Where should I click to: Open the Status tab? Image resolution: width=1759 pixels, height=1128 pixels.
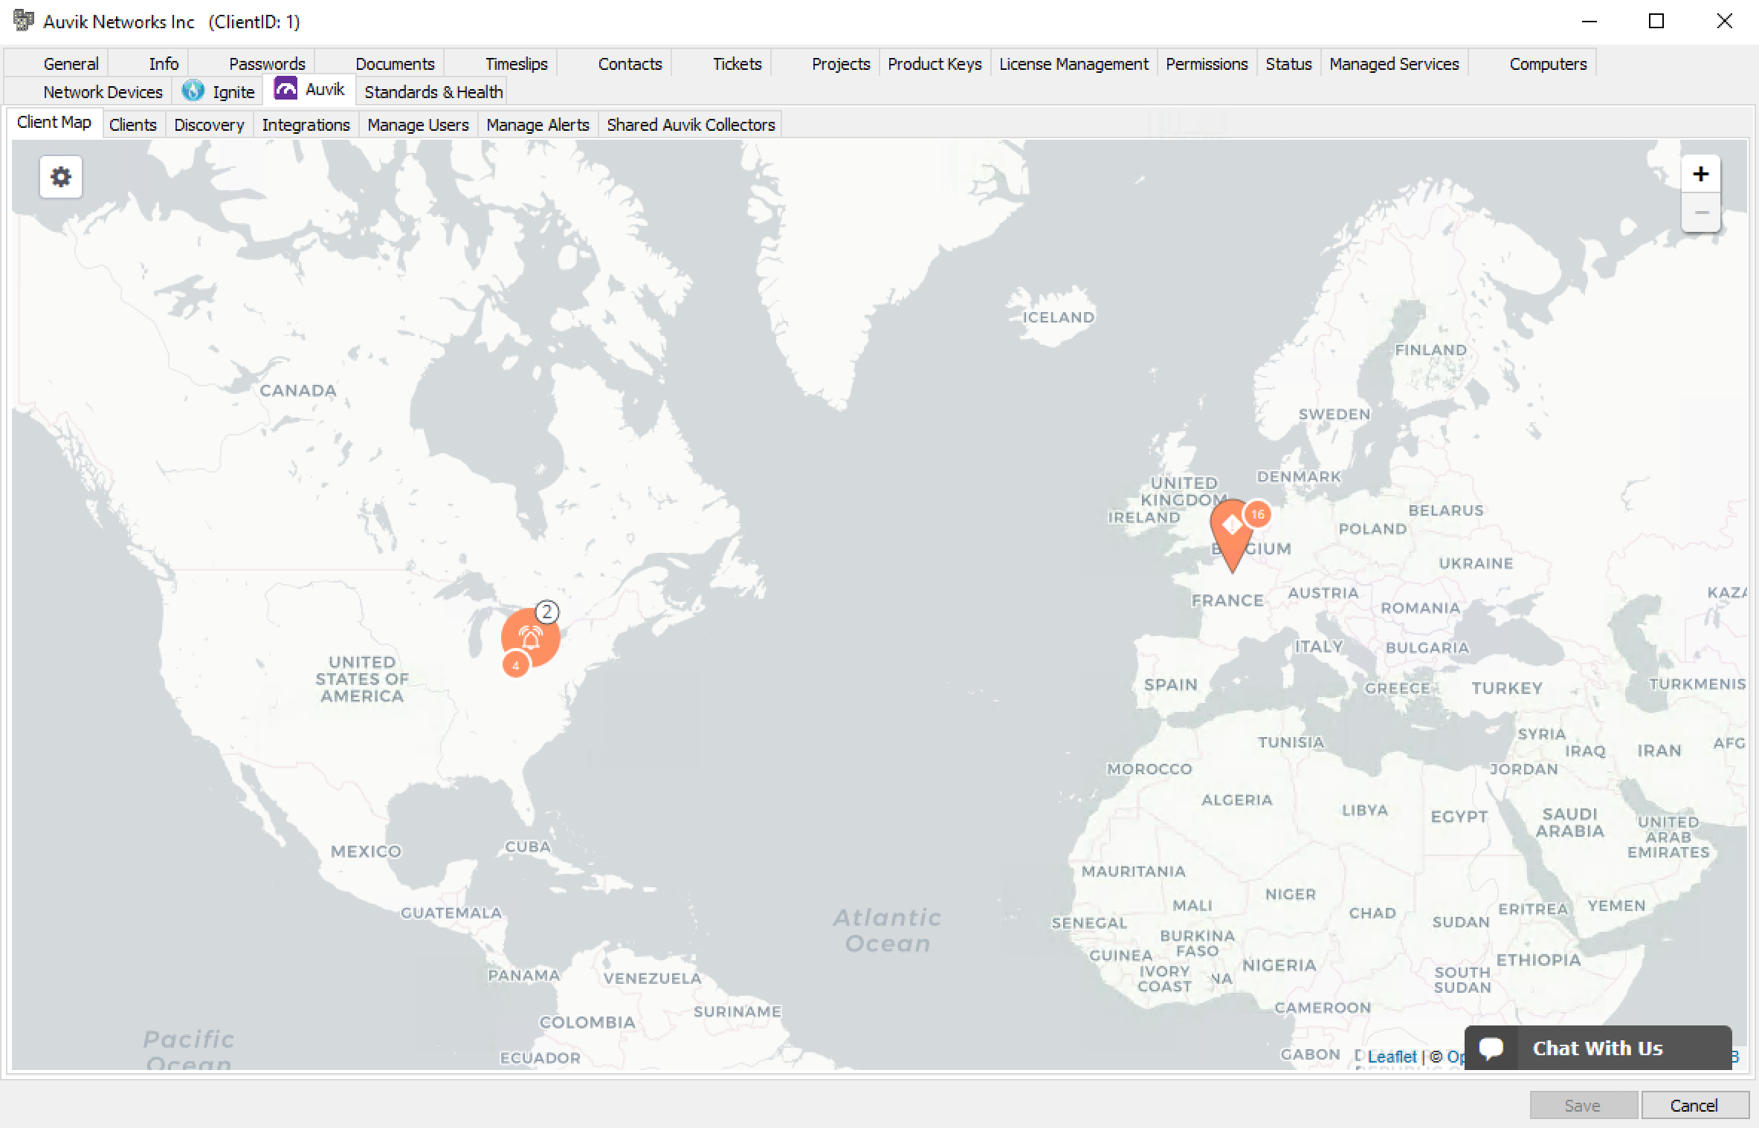[1288, 64]
